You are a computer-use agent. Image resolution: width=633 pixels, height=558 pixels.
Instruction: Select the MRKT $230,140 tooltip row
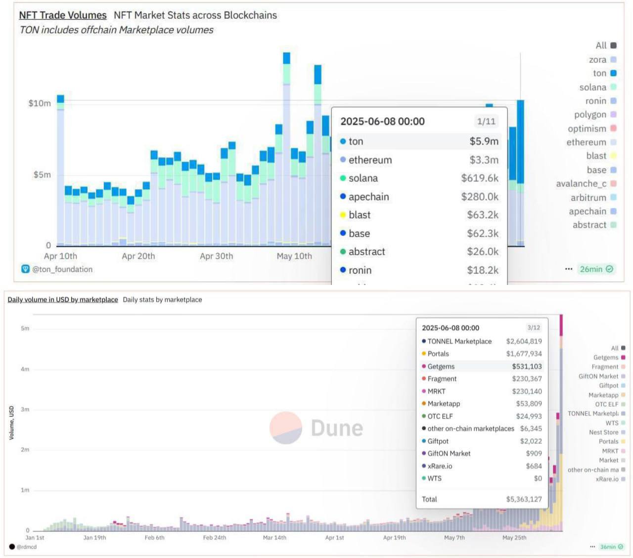point(482,391)
